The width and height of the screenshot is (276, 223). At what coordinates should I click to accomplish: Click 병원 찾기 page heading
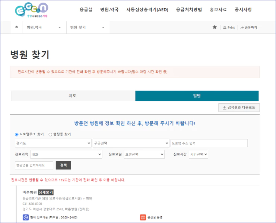(30, 54)
